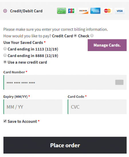
Task: Uncheck the Save to Account checkbox
Action: click(5, 121)
